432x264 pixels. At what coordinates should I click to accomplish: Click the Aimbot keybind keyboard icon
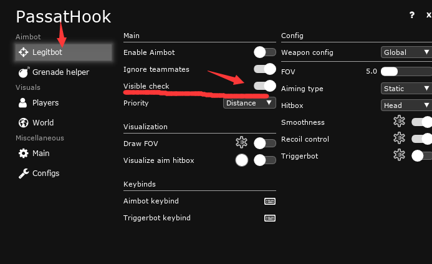tap(270, 201)
